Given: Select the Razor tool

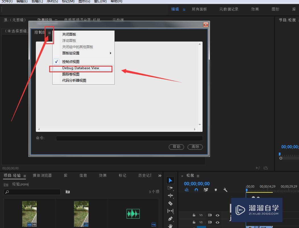Looking at the screenshot, I should tap(170, 204).
